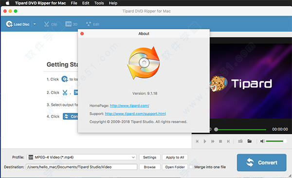Click the Tipard preview thumbnail

(251, 81)
